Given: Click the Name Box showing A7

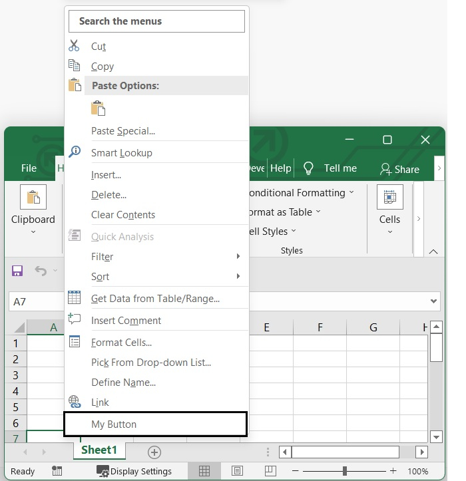Looking at the screenshot, I should pos(36,301).
